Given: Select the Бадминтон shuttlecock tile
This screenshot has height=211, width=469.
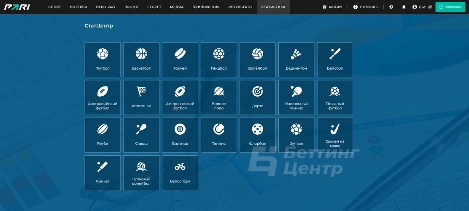Looking at the screenshot, I should coord(296,60).
